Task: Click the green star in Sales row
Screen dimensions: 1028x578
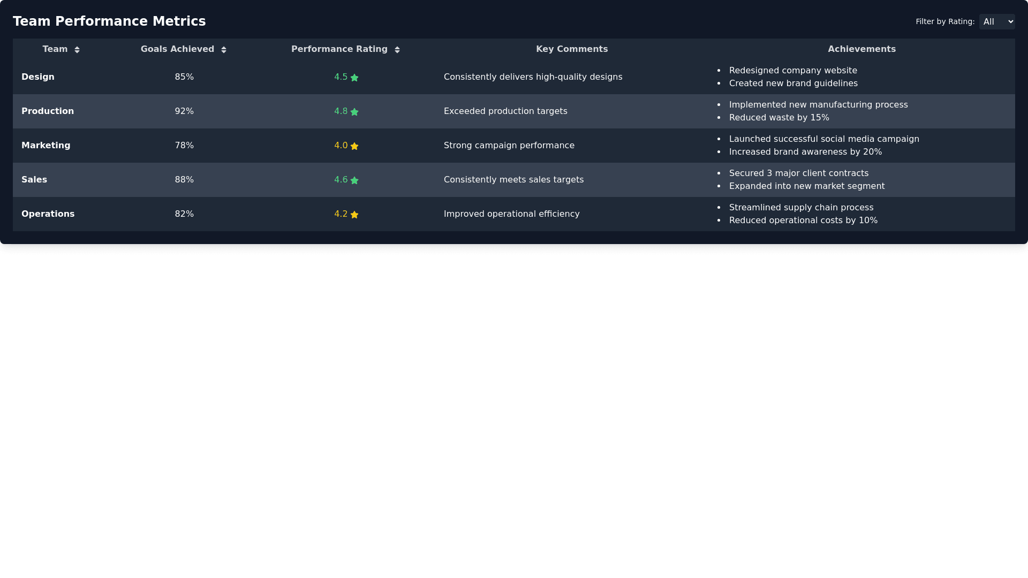Action: 354,180
